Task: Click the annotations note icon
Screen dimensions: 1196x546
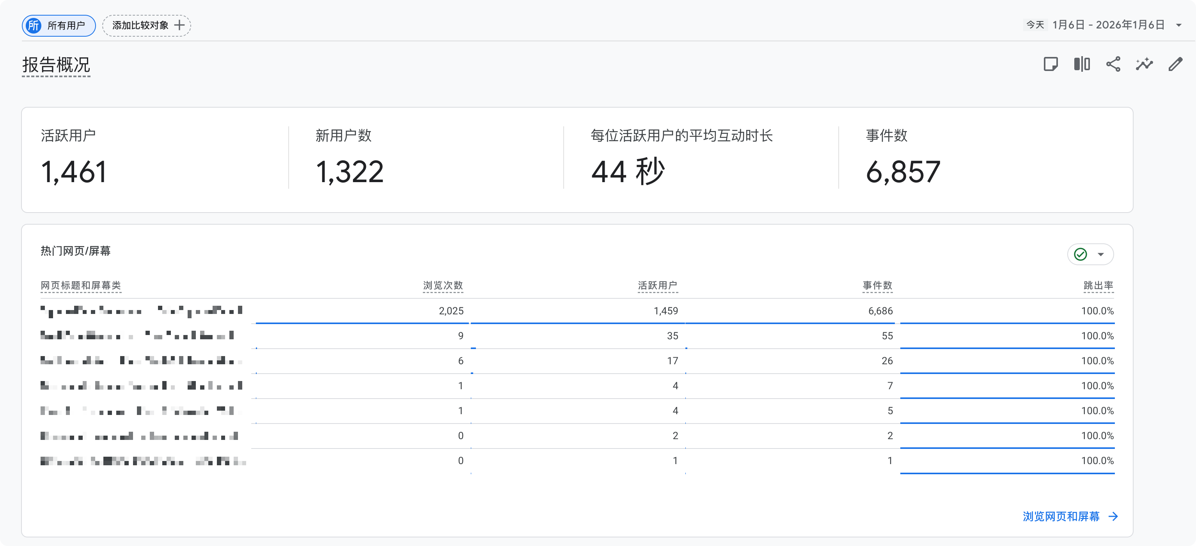Action: [x=1050, y=64]
